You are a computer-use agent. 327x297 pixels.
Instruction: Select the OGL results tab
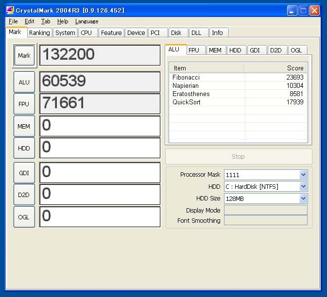296,50
